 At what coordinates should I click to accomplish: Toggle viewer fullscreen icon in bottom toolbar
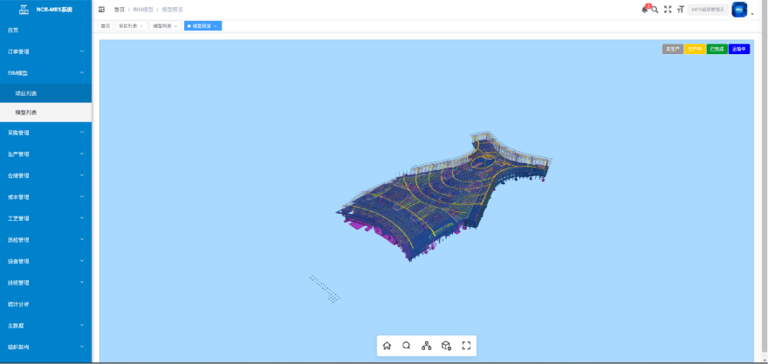click(x=466, y=346)
